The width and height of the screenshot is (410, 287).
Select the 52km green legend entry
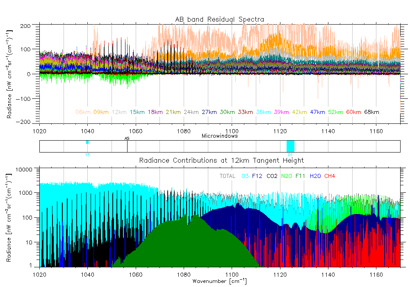[x=335, y=112]
